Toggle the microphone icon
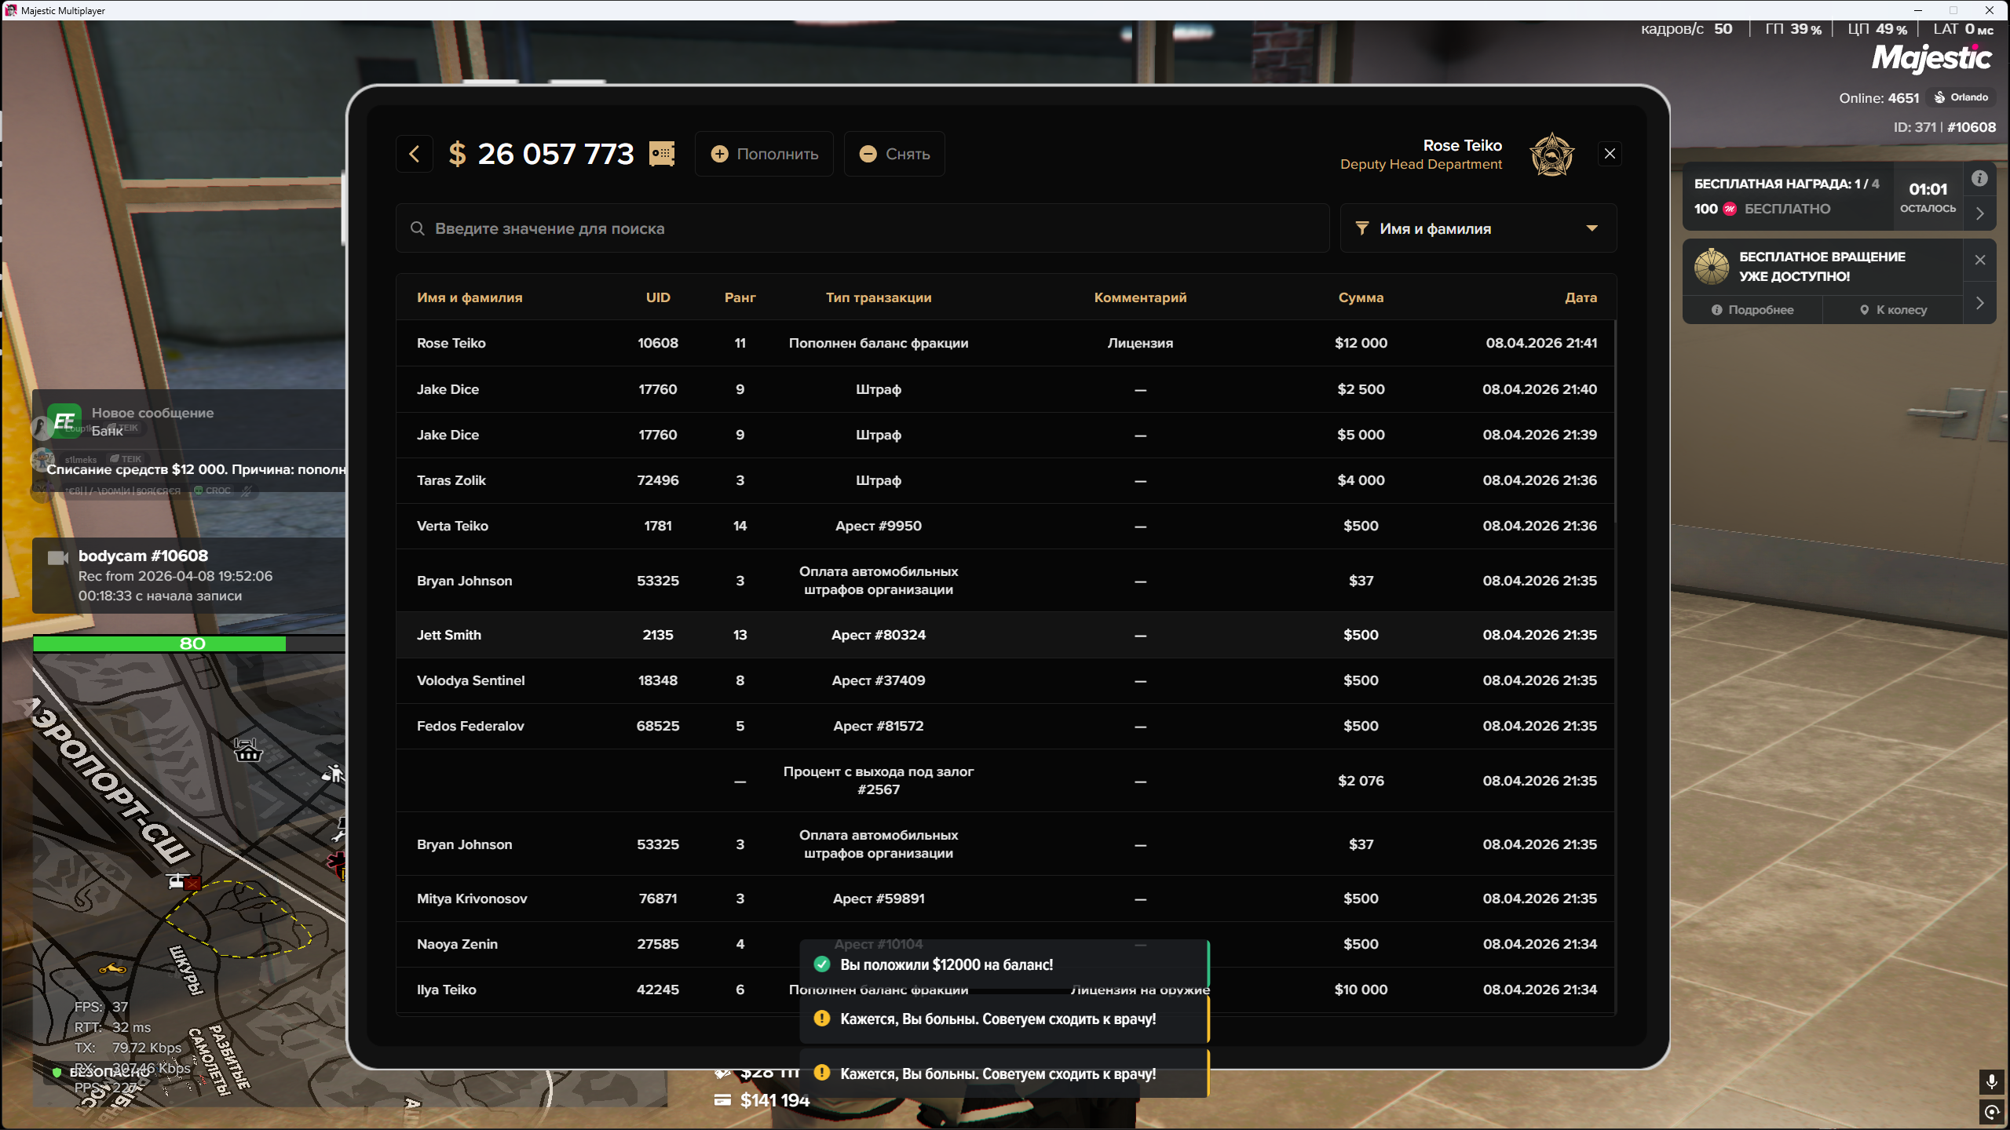This screenshot has width=2010, height=1130. 1991,1082
